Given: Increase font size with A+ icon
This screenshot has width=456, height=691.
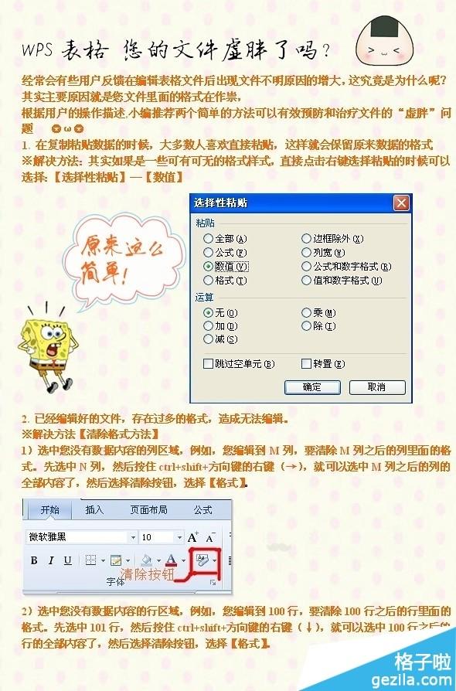Looking at the screenshot, I should 192,537.
